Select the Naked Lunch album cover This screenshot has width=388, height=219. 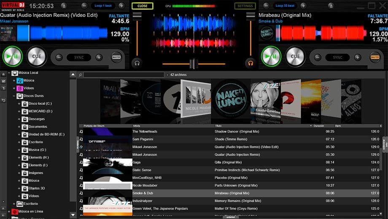click(x=231, y=99)
